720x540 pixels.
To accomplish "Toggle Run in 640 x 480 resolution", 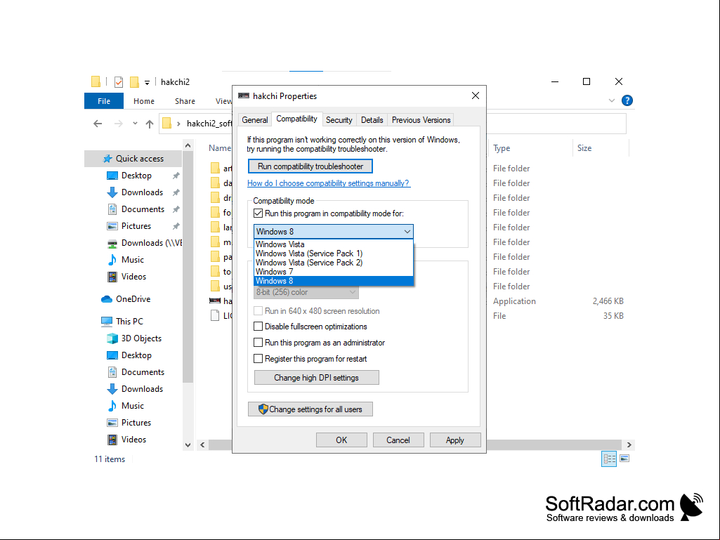I will click(x=258, y=311).
